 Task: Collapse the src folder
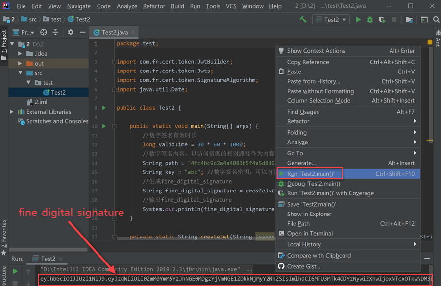point(20,73)
